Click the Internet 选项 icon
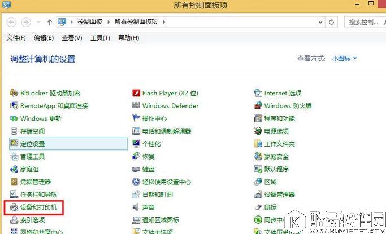386x234 pixels. tap(258, 93)
